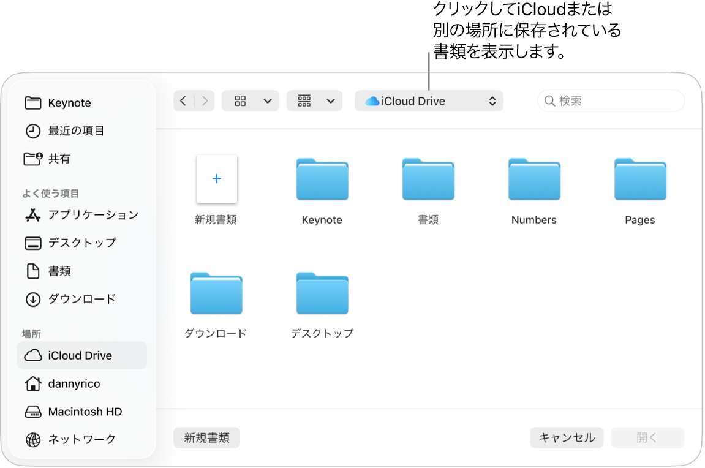Open the grouping options dropdown
Image resolution: width=705 pixels, height=468 pixels.
tap(314, 100)
